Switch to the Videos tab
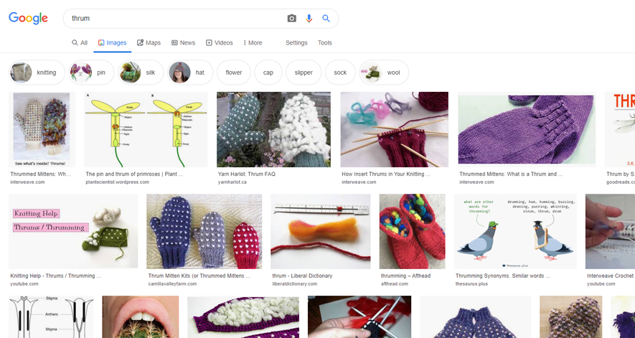The image size is (635, 338). (x=219, y=42)
